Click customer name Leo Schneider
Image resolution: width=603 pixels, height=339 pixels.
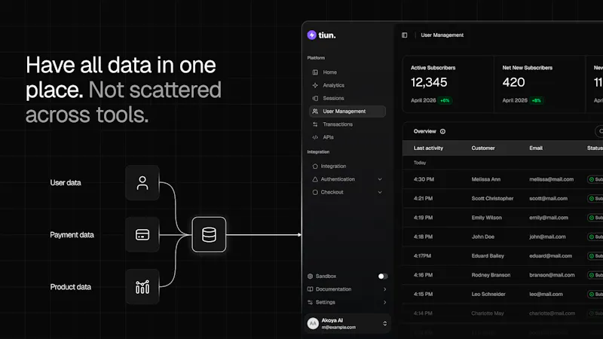(x=488, y=295)
